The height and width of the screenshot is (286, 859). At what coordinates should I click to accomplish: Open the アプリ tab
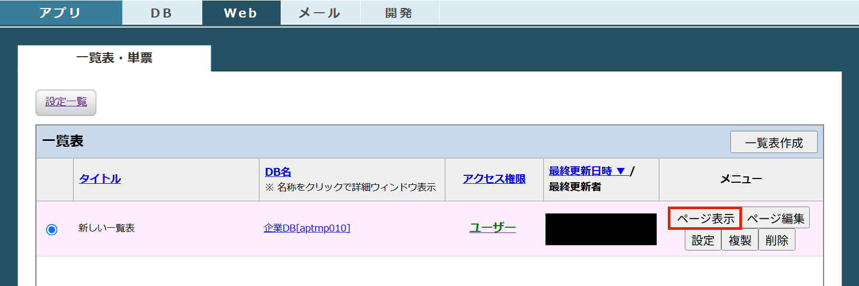coord(61,13)
